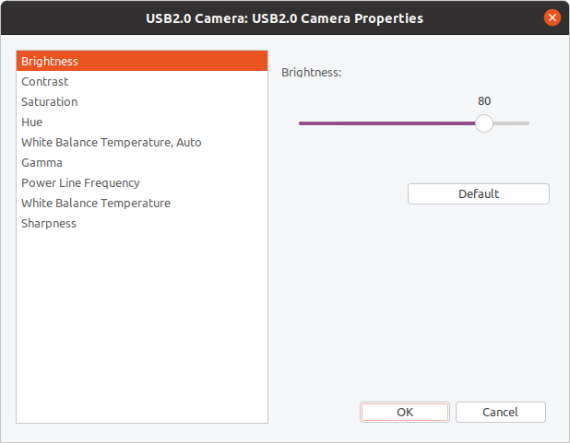Select Power Line Frequency option

(80, 183)
